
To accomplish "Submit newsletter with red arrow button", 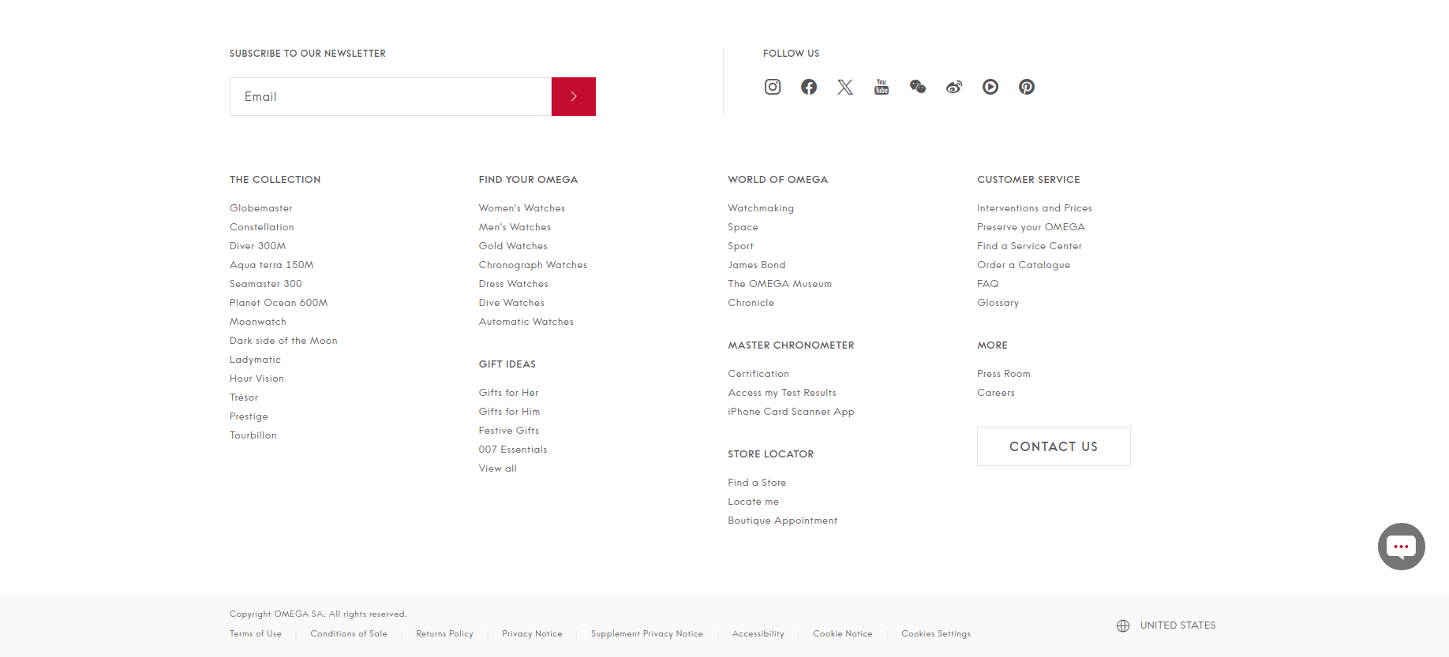I will point(574,96).
